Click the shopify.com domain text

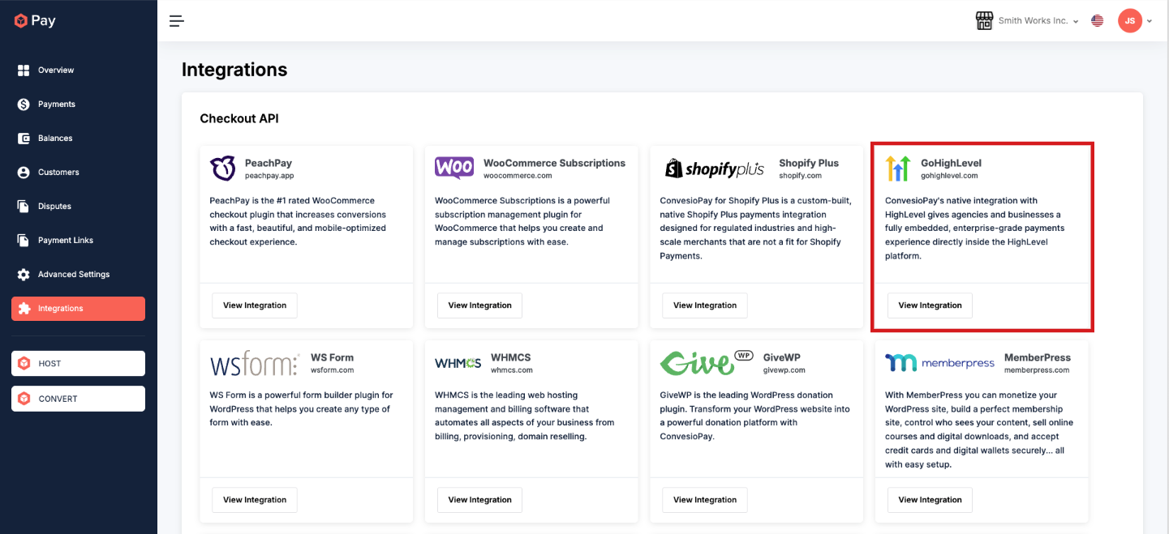click(801, 176)
